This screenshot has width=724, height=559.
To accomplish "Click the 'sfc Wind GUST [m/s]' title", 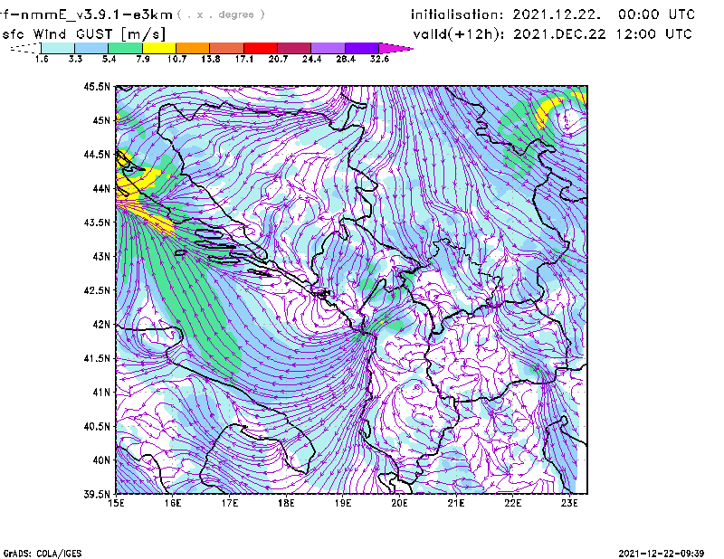I will (84, 34).
